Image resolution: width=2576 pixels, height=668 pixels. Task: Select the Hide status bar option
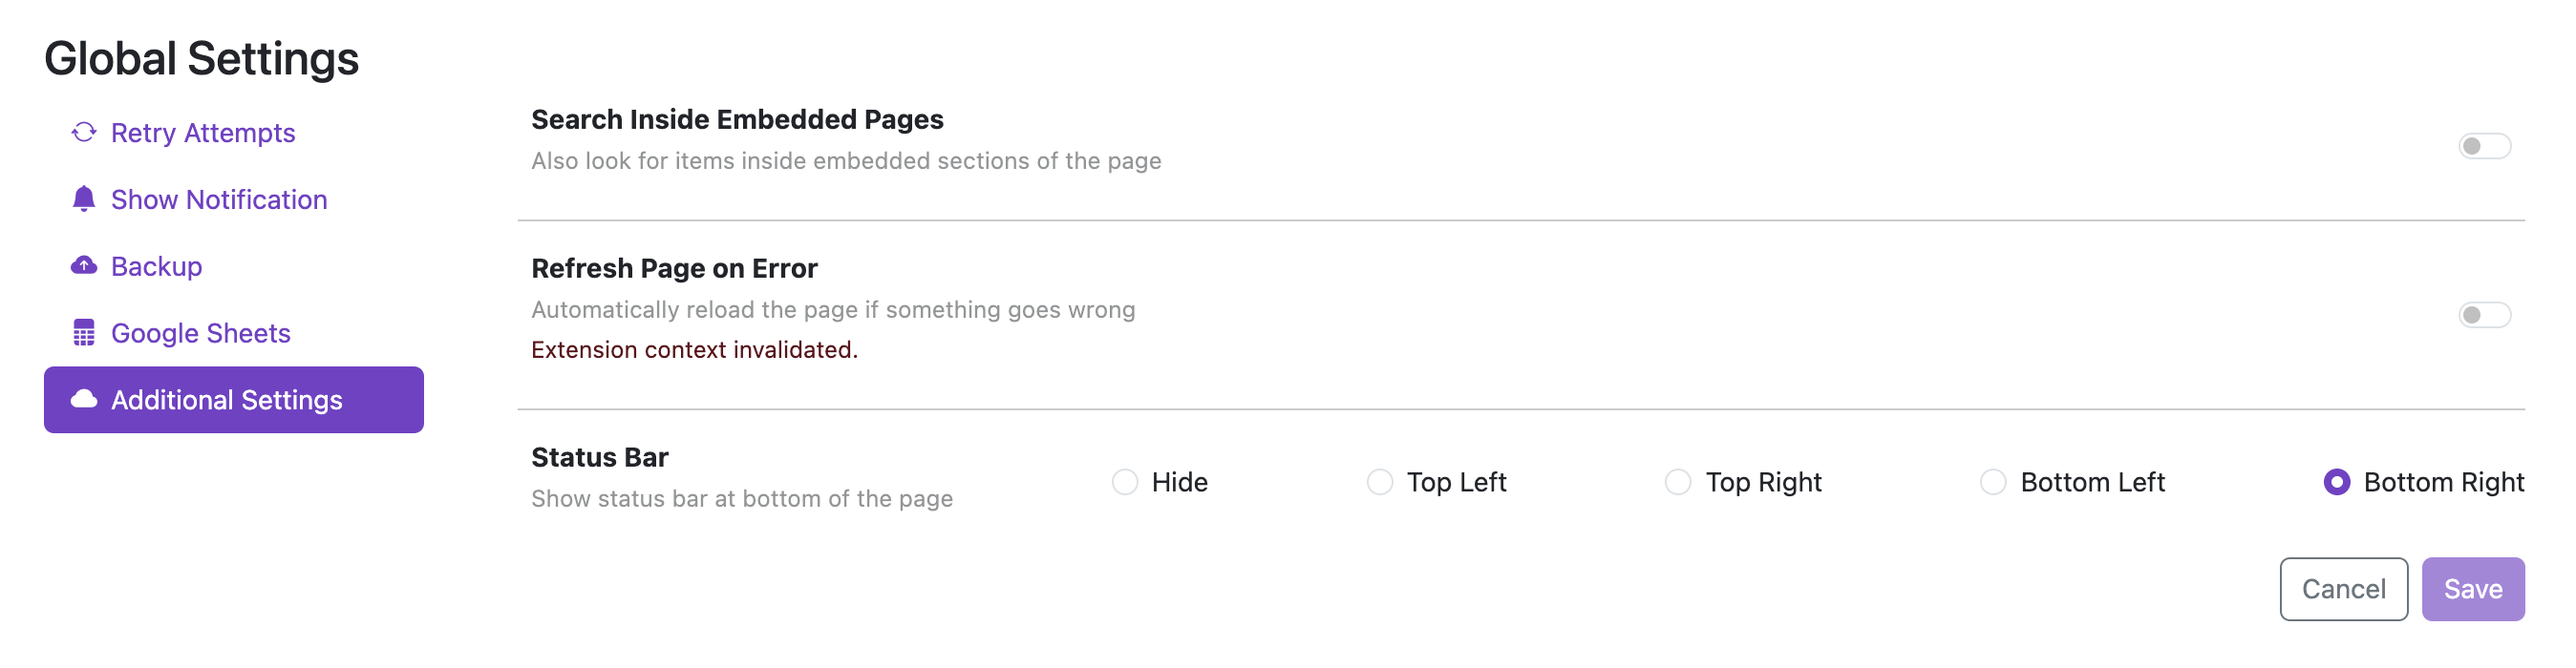[x=1125, y=482]
